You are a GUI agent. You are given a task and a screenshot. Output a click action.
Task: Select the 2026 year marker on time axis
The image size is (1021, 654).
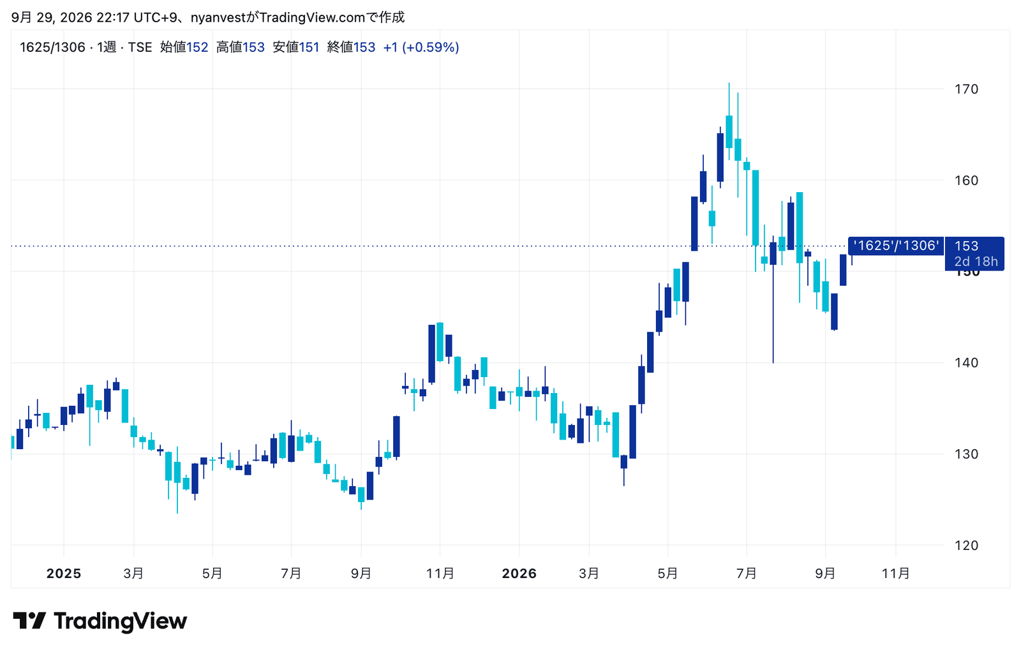[x=519, y=574]
